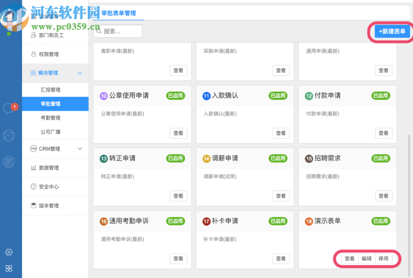Click number 11 badge on 入款确认
Viewport: 413px width, 278px height.
coord(206,96)
